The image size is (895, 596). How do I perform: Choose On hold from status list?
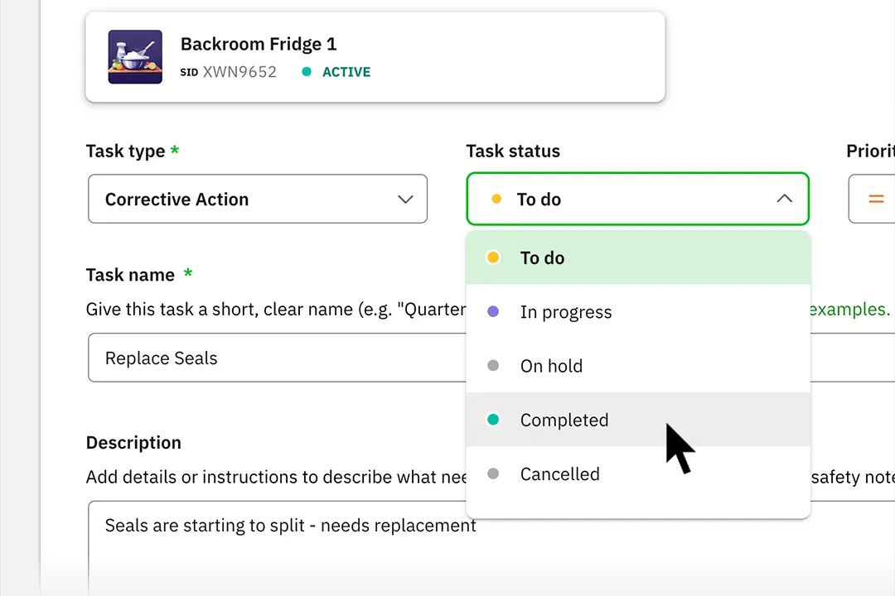[x=638, y=366]
